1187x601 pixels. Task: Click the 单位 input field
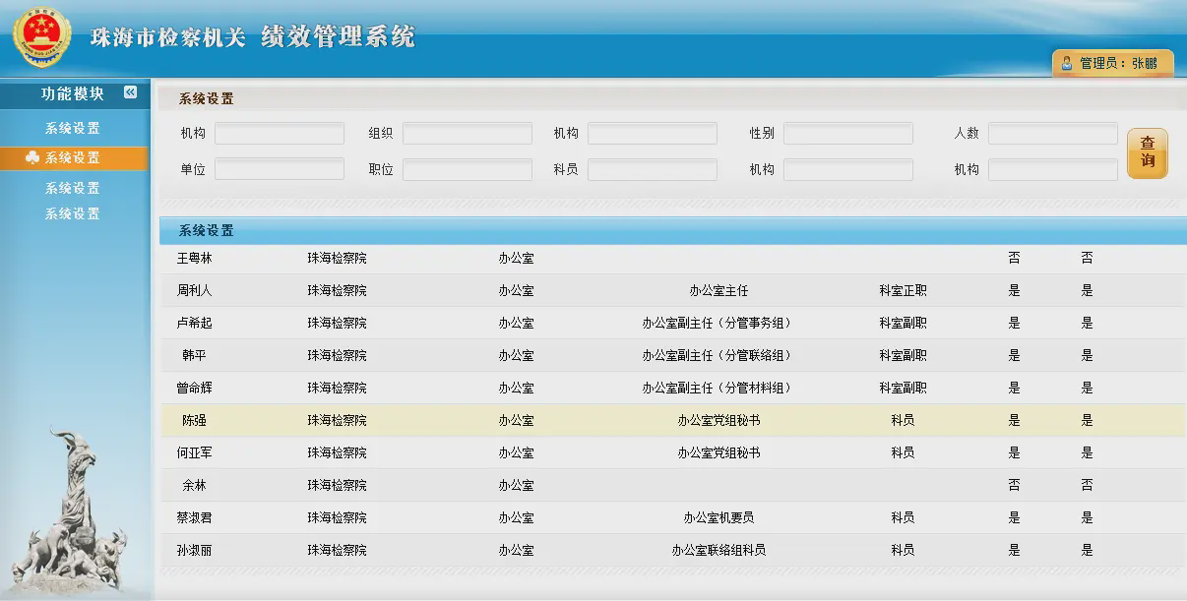(279, 169)
